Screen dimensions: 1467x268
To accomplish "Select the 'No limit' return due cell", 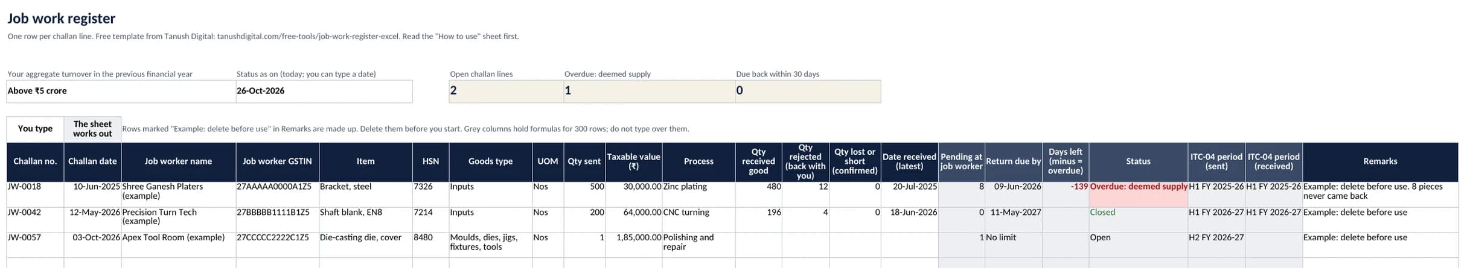I will (x=1014, y=245).
